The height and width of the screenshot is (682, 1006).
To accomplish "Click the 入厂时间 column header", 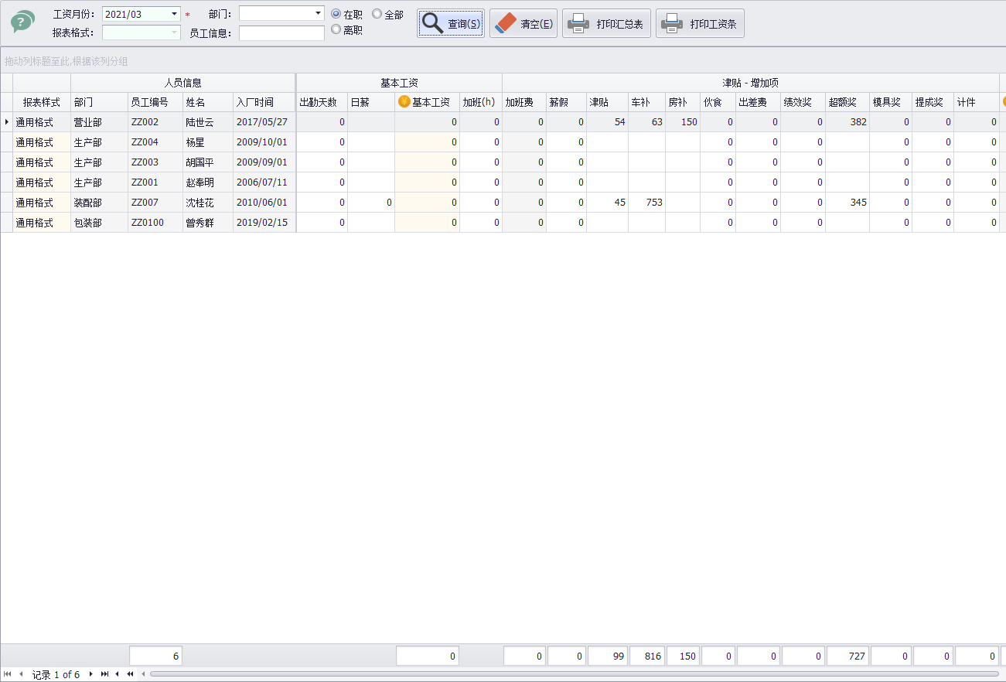I will [x=263, y=102].
